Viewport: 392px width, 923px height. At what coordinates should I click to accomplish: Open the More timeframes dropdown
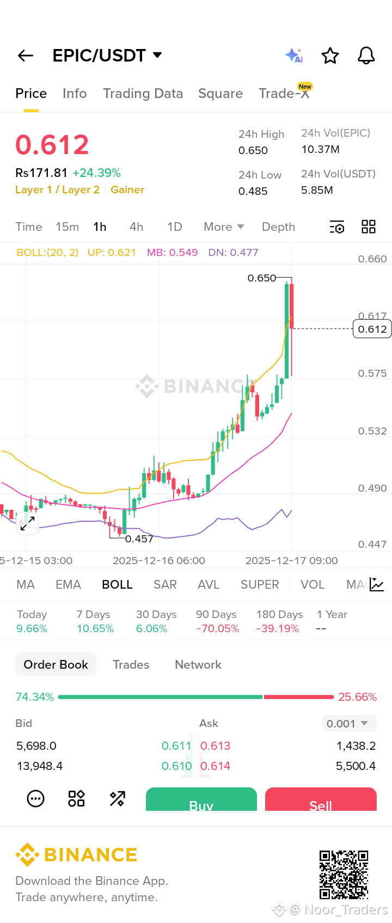(224, 227)
